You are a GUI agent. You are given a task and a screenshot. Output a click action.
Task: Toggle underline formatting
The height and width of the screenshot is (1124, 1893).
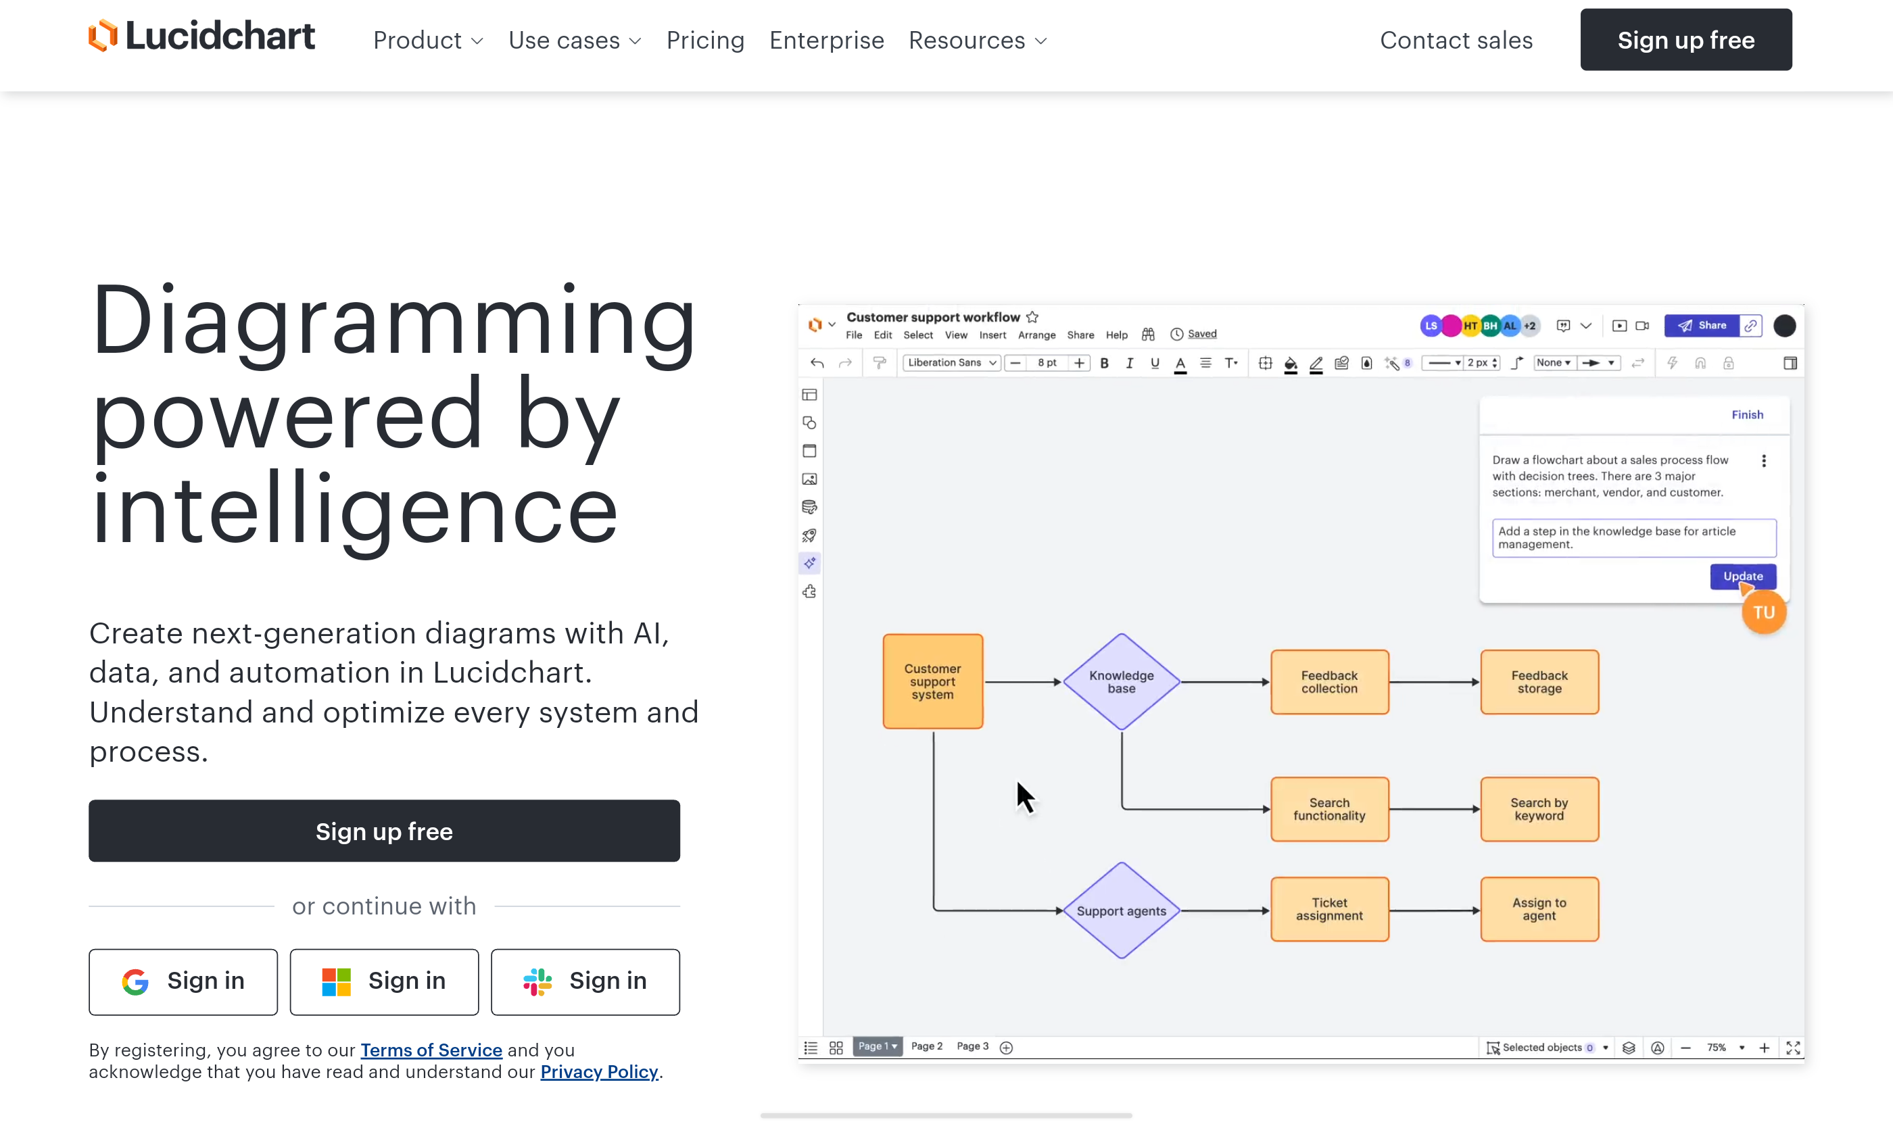(1155, 364)
